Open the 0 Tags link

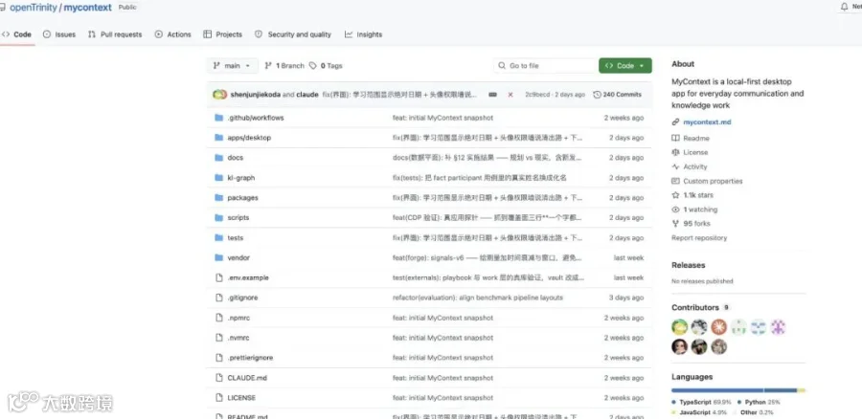[326, 65]
